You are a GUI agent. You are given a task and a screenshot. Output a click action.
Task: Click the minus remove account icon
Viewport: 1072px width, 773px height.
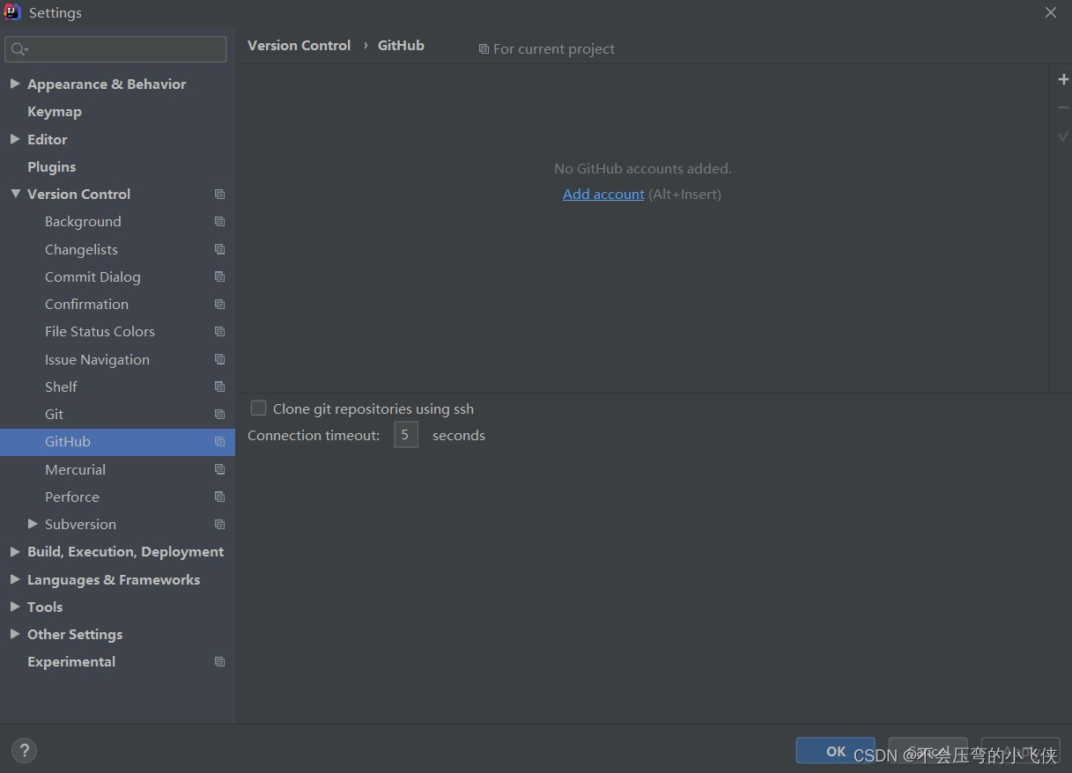1063,107
